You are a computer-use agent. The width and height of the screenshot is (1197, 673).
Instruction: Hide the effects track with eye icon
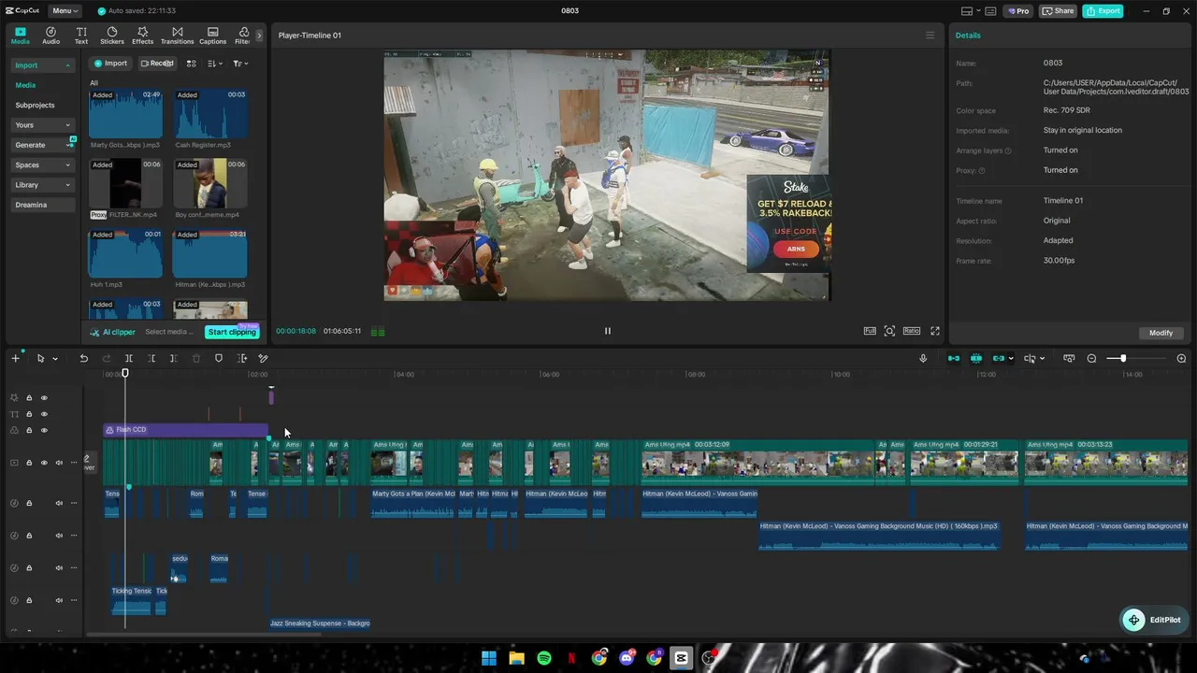[44, 398]
